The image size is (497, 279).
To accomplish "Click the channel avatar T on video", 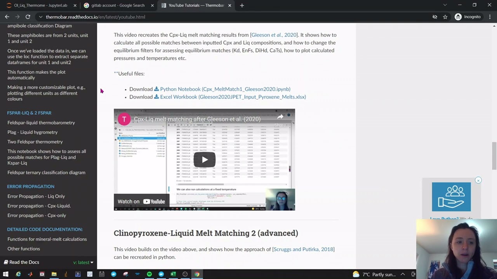I will pyautogui.click(x=124, y=119).
